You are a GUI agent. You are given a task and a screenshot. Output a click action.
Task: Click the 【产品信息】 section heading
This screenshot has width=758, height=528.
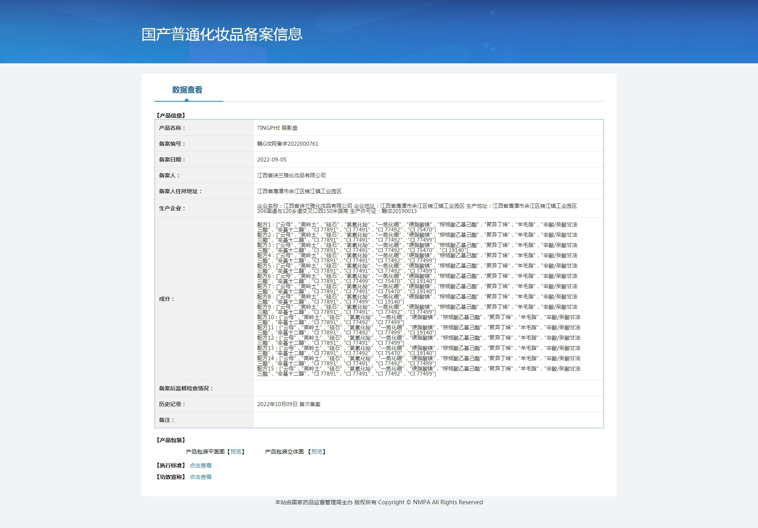[171, 116]
